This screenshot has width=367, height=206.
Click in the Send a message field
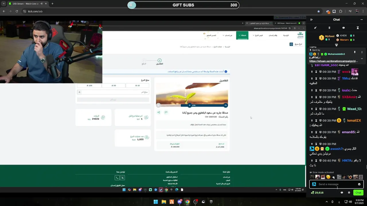[336, 184]
